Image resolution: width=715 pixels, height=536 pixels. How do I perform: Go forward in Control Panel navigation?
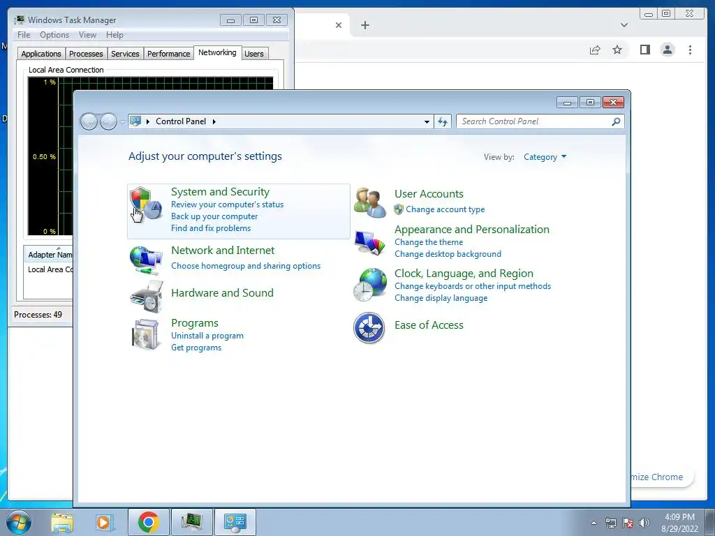point(108,121)
